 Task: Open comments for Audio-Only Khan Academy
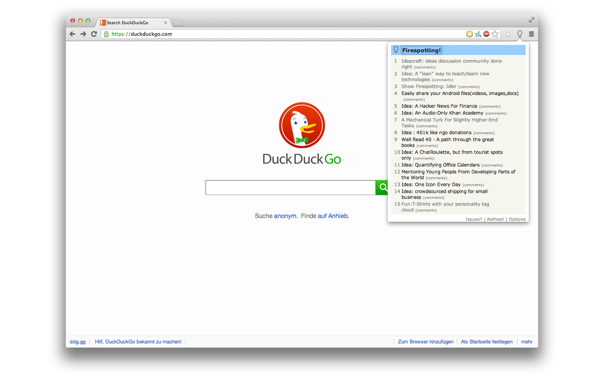tap(496, 113)
